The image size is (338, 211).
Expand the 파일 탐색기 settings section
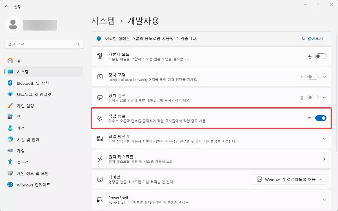[324, 138]
